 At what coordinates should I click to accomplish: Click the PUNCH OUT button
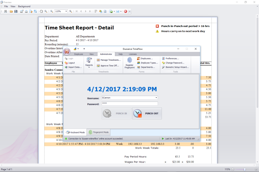pos(147,113)
